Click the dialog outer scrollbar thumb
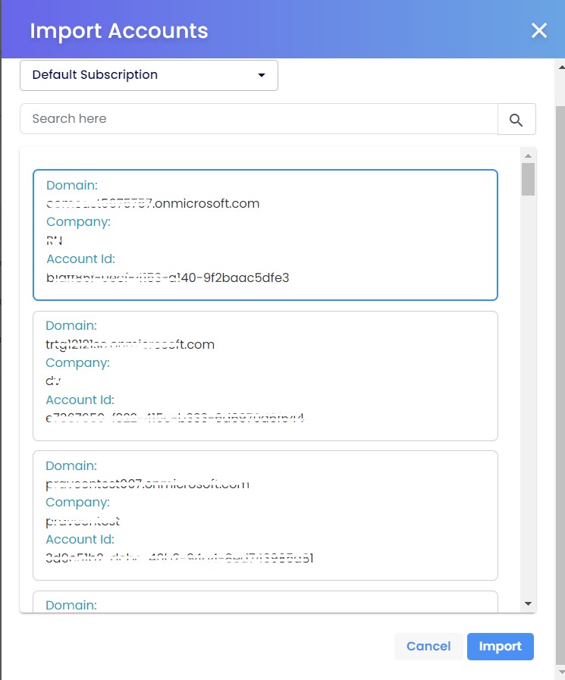The image size is (565, 680). pyautogui.click(x=560, y=384)
